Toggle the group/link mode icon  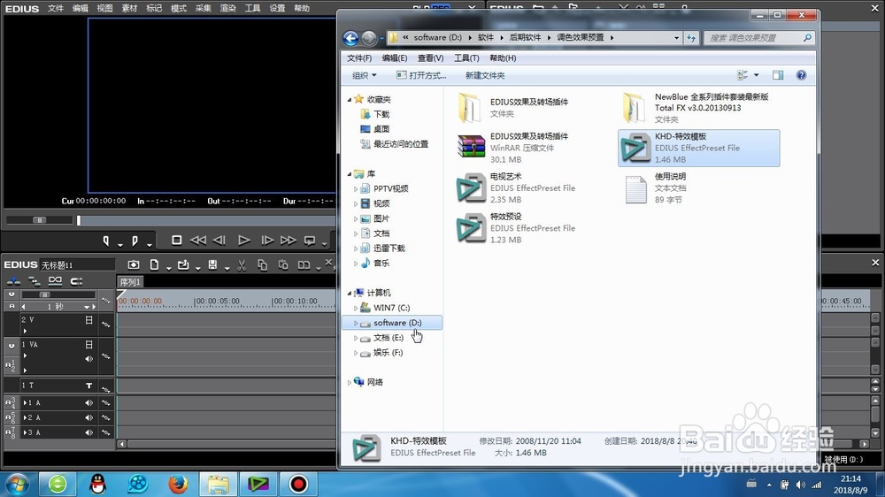tap(55, 281)
